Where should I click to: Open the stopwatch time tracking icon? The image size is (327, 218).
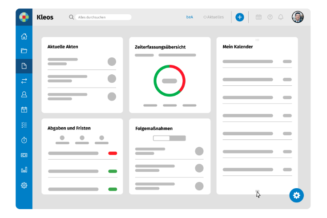[x=24, y=140]
